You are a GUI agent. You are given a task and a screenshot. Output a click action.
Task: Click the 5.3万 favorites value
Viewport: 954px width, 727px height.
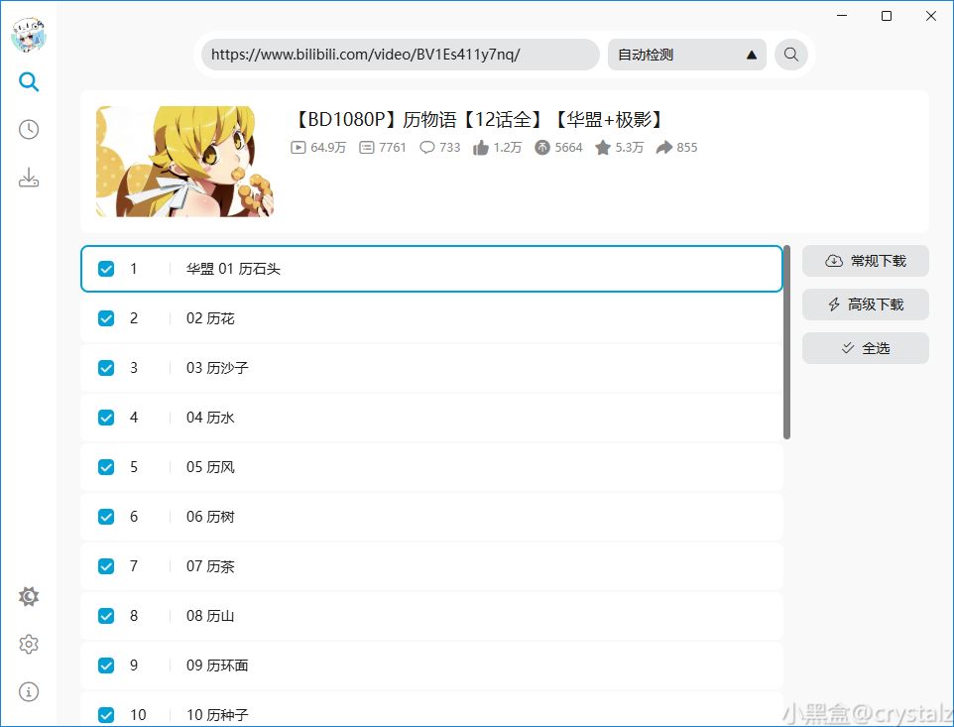coord(629,147)
